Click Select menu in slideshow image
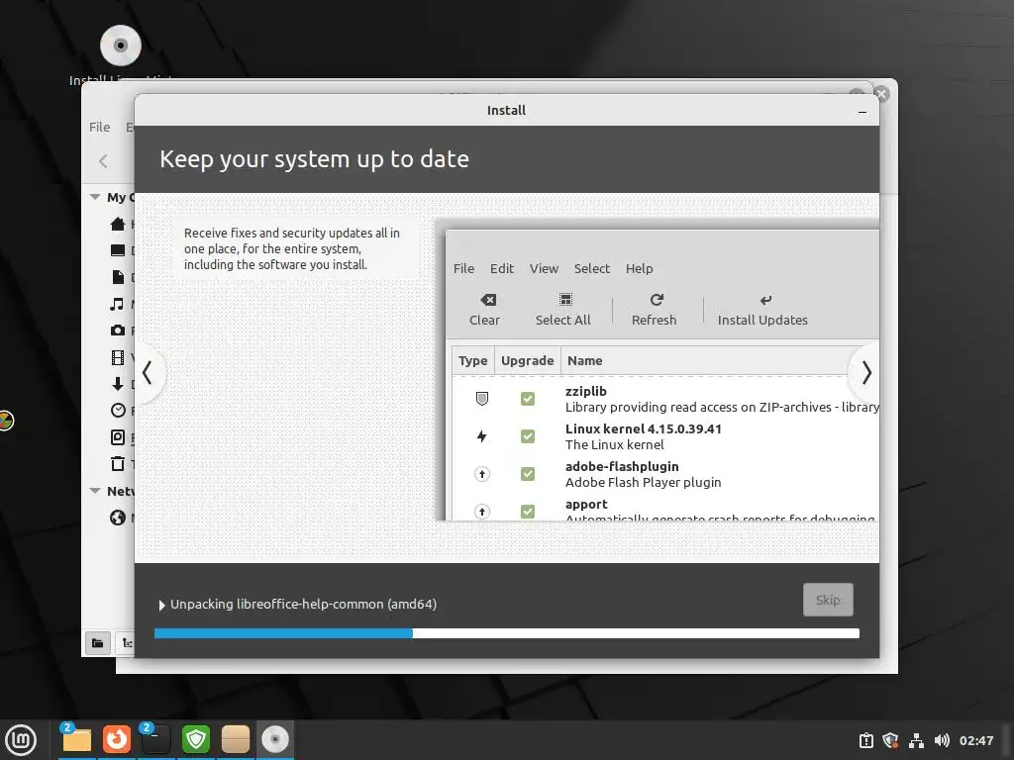 592,268
